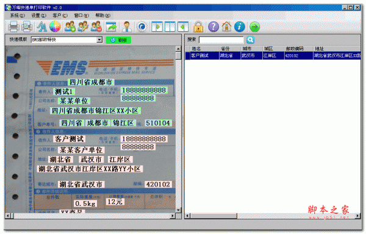Expand the 快递模版 template dropdown

coord(99,40)
